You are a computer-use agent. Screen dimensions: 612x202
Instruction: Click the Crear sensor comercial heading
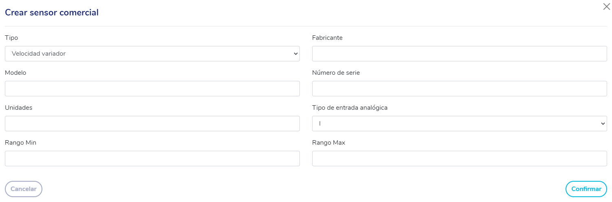pyautogui.click(x=52, y=13)
